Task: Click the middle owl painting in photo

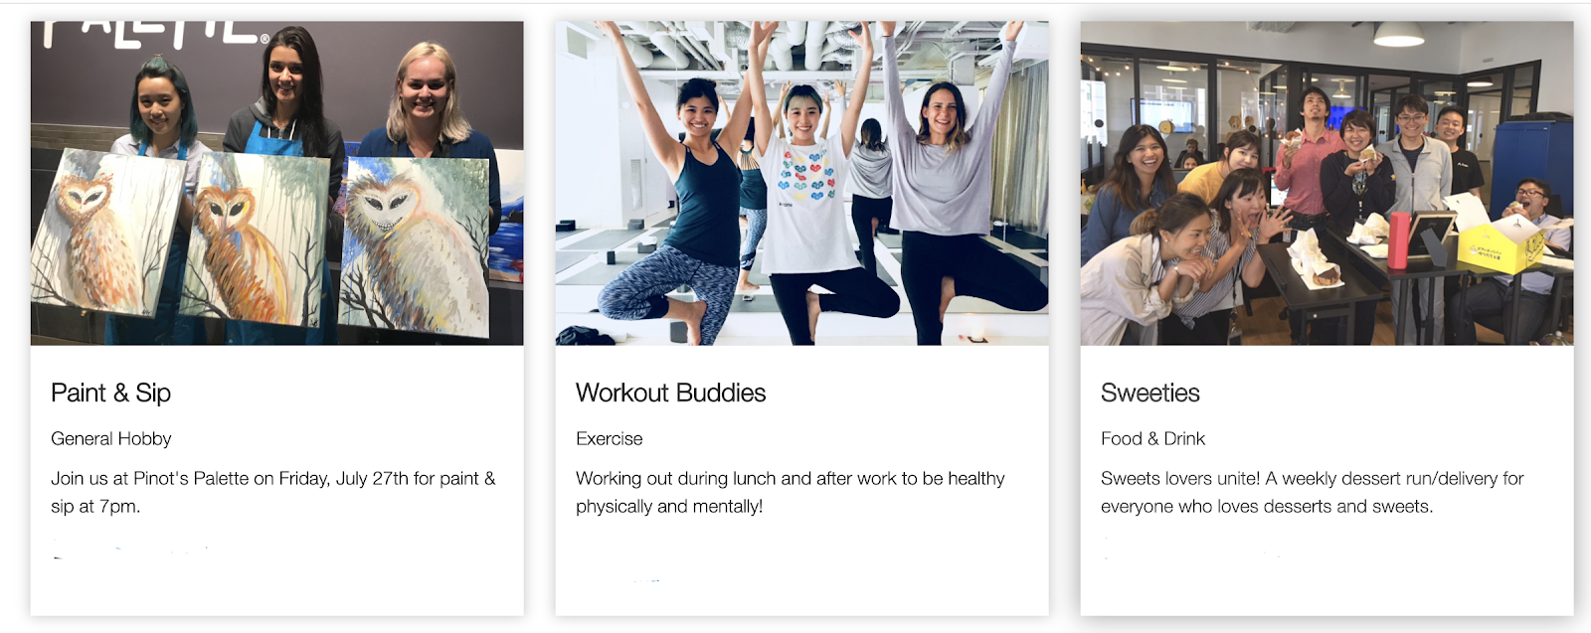Action: (x=257, y=238)
